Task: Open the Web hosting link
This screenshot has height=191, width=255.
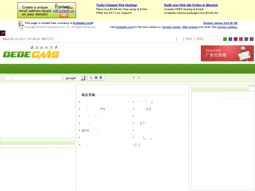Action: [190, 27]
